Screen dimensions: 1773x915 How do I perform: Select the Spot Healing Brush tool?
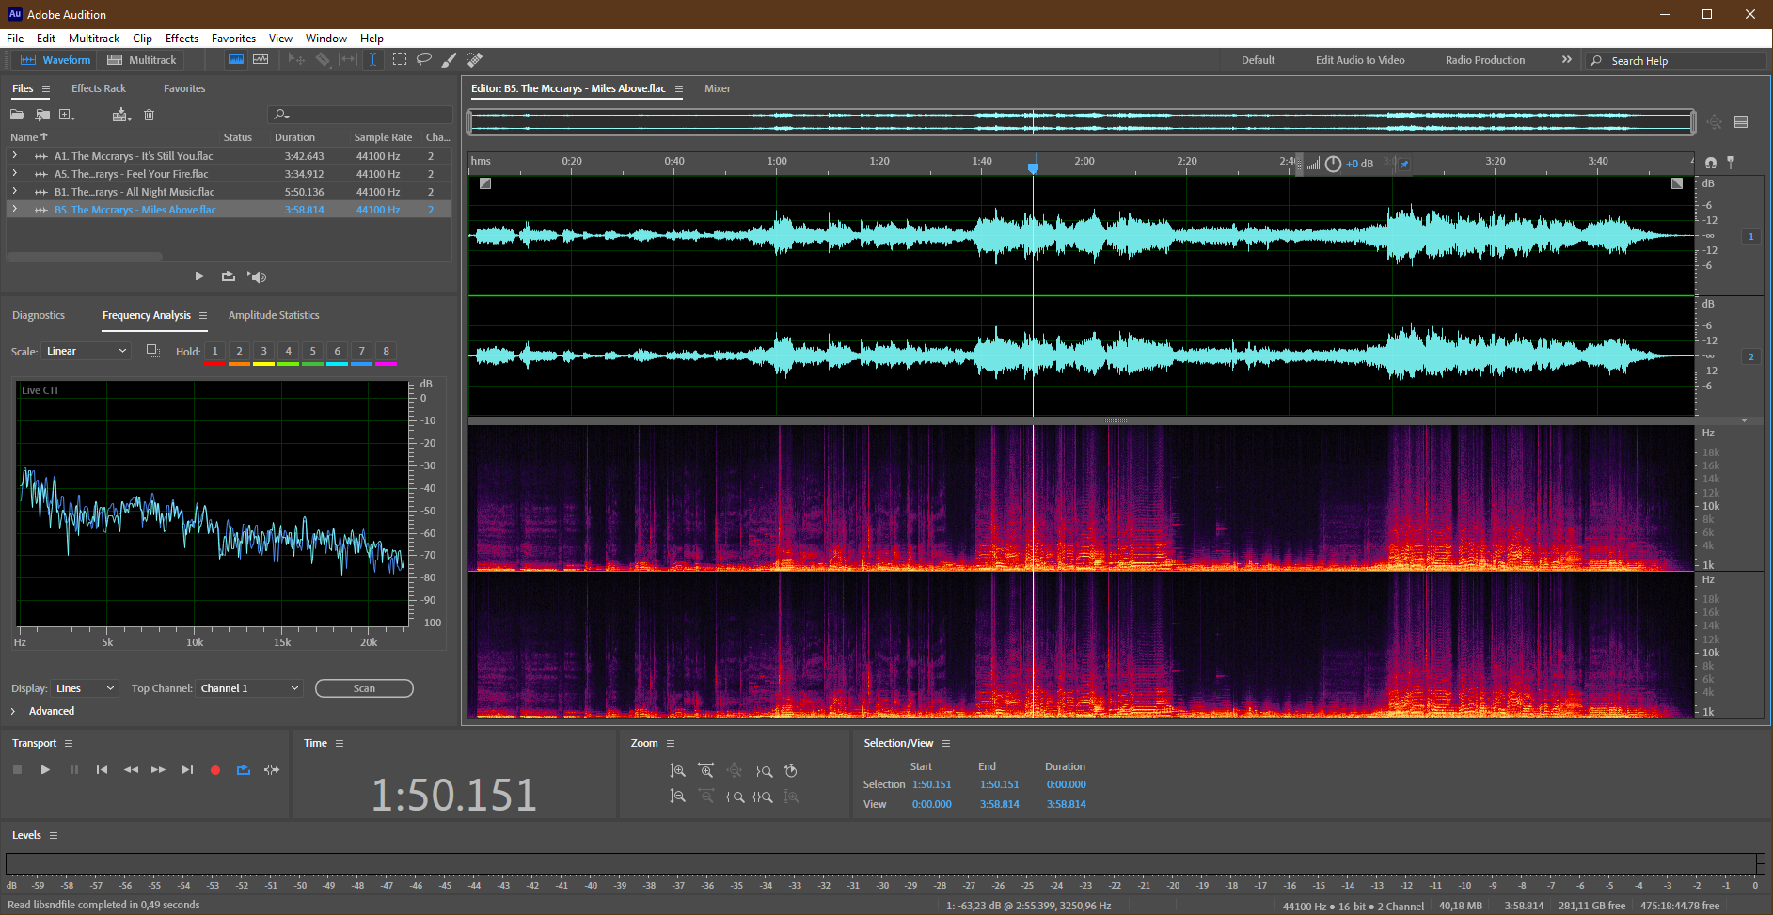click(475, 59)
